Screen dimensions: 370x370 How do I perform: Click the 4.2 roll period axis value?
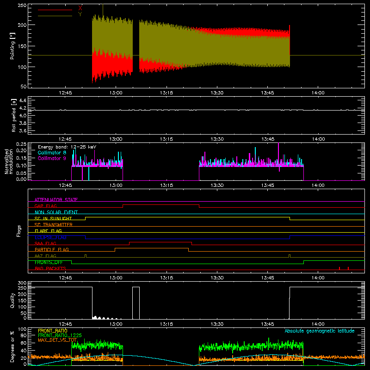(x=23, y=108)
